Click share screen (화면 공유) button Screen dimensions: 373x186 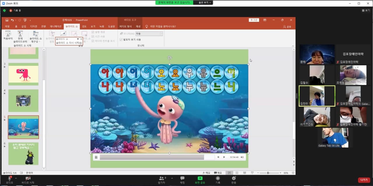click(200, 180)
